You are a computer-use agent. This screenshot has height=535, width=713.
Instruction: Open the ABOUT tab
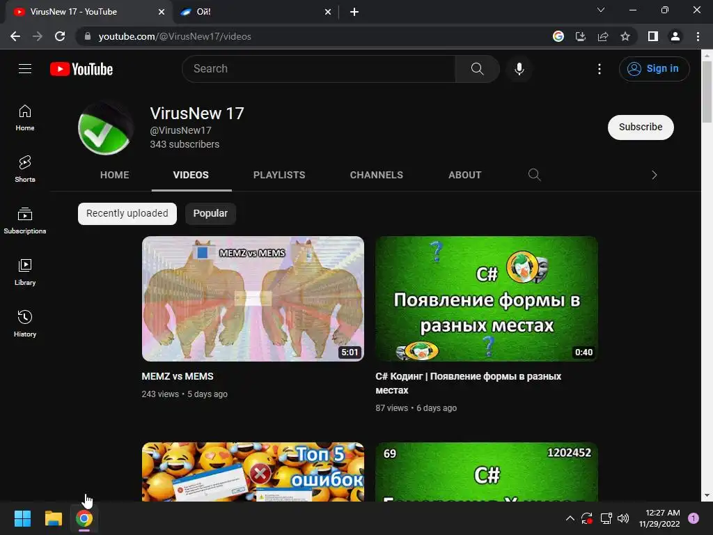pyautogui.click(x=464, y=175)
